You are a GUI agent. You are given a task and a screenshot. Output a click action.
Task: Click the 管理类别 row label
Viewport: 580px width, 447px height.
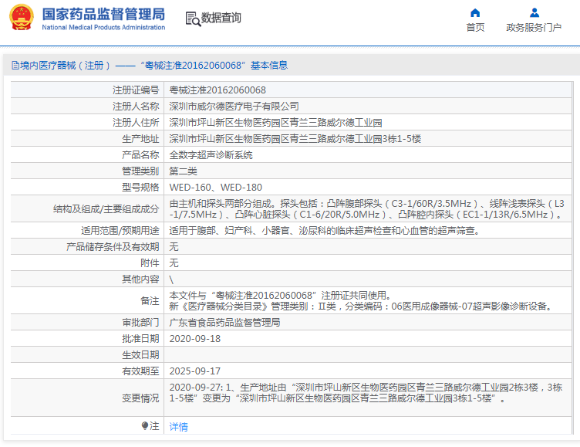[140, 171]
